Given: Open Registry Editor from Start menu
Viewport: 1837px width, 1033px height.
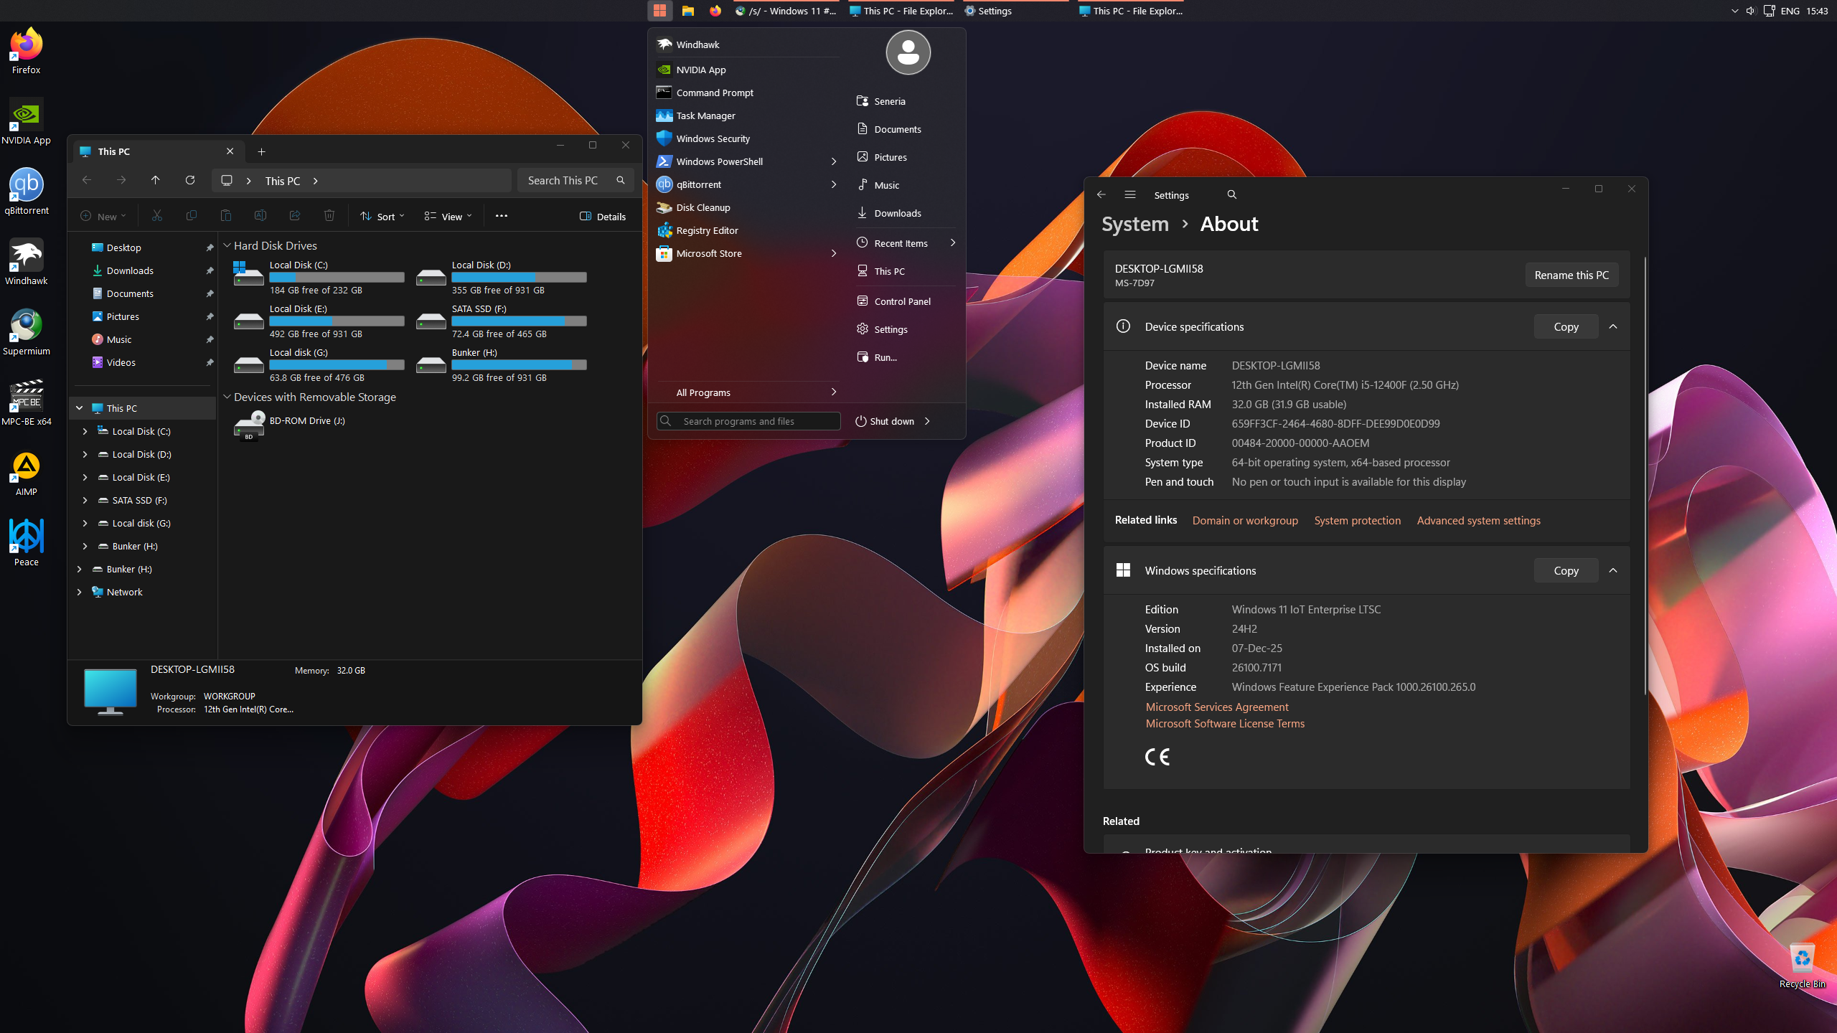Looking at the screenshot, I should click(x=707, y=230).
